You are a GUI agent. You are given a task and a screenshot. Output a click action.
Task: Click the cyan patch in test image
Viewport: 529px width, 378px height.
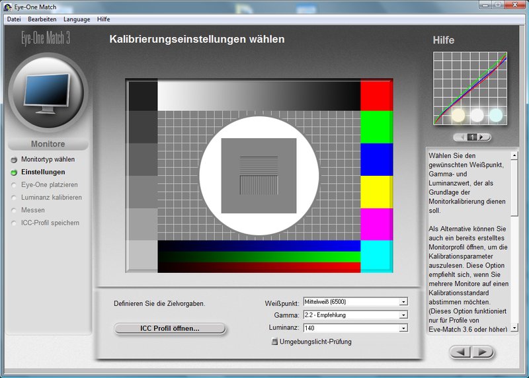(x=376, y=256)
